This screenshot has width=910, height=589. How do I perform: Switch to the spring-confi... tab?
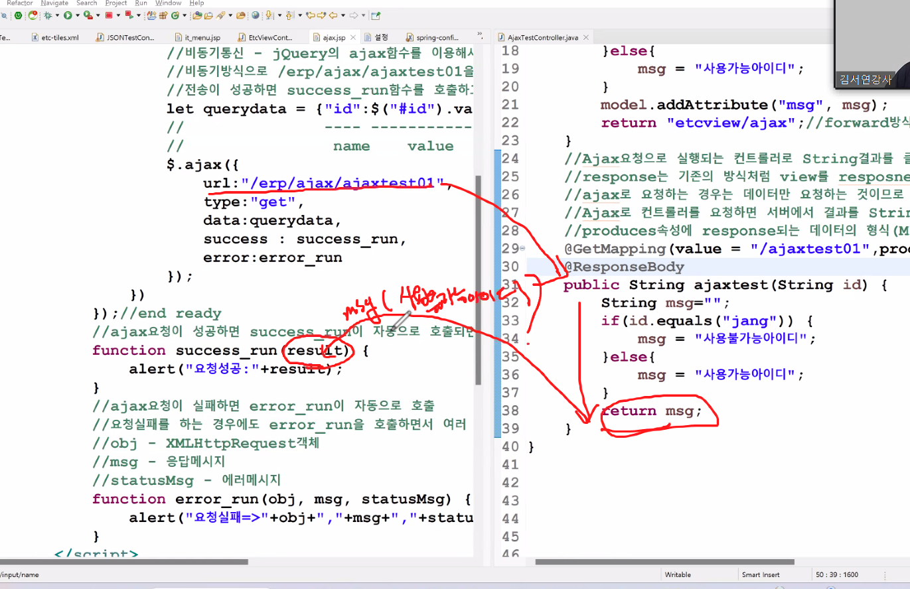click(x=431, y=37)
